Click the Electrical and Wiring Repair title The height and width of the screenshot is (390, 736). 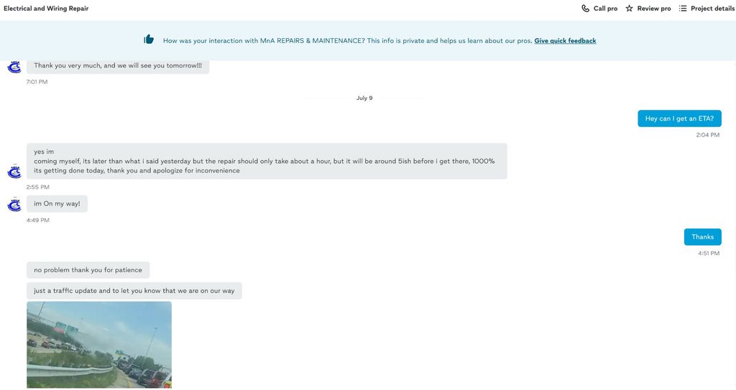point(46,9)
